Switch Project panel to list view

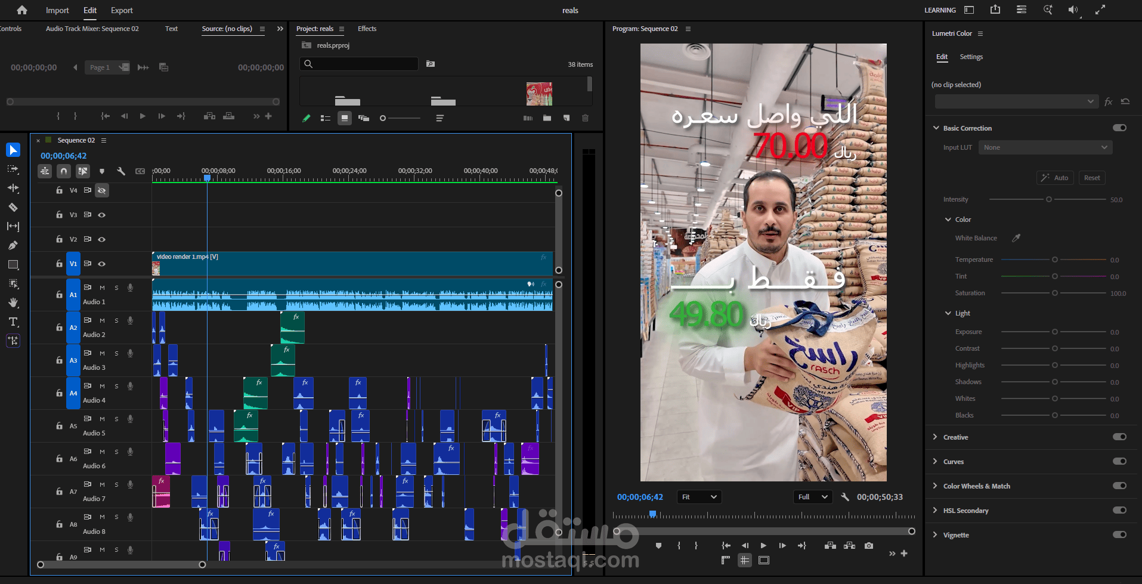326,118
